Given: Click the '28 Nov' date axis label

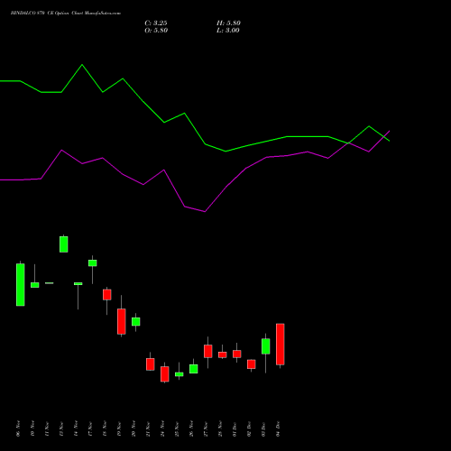Looking at the screenshot, I should pos(220,428).
